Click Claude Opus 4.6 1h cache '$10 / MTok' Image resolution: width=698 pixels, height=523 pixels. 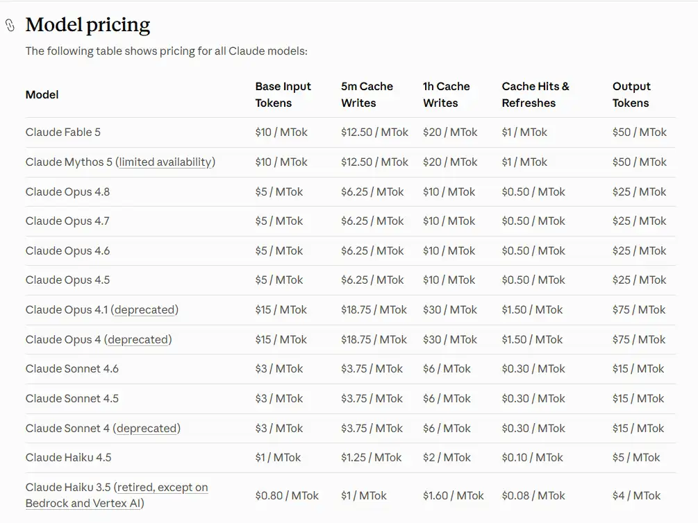click(x=449, y=251)
